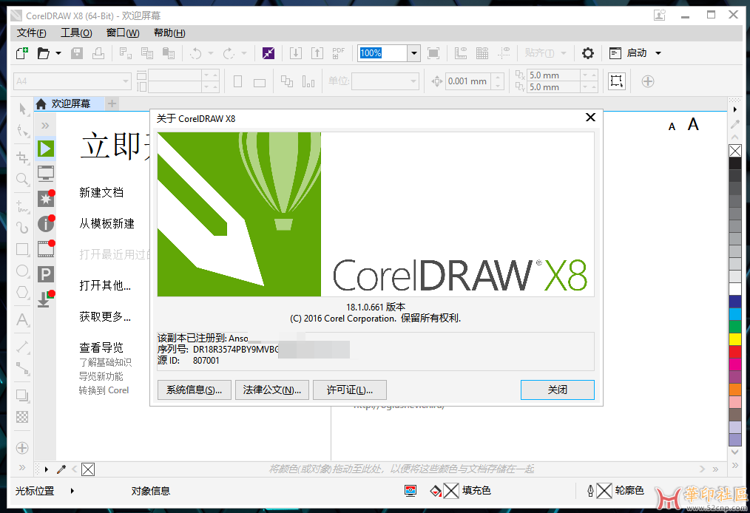This screenshot has width=750, height=513.
Task: Click the larger A font size icon
Action: pos(693,125)
